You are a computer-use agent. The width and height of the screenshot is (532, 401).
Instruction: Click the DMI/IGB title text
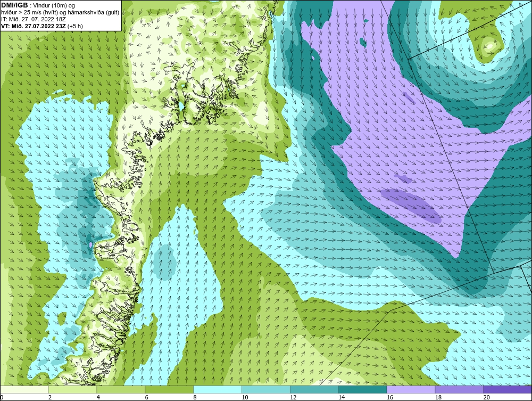[14, 5]
